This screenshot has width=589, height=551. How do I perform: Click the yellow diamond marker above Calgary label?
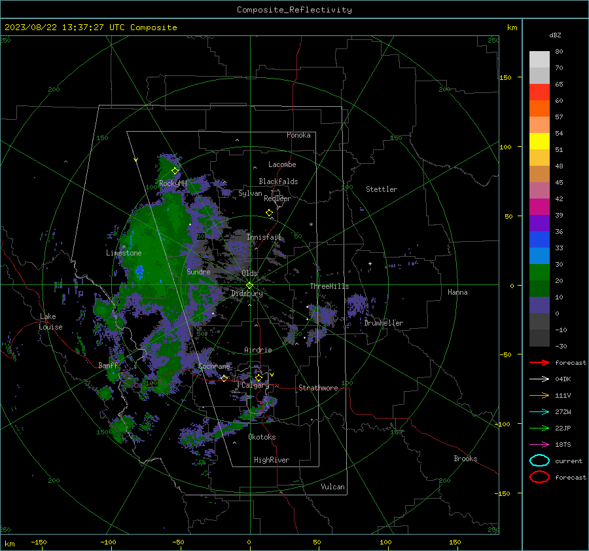point(259,377)
